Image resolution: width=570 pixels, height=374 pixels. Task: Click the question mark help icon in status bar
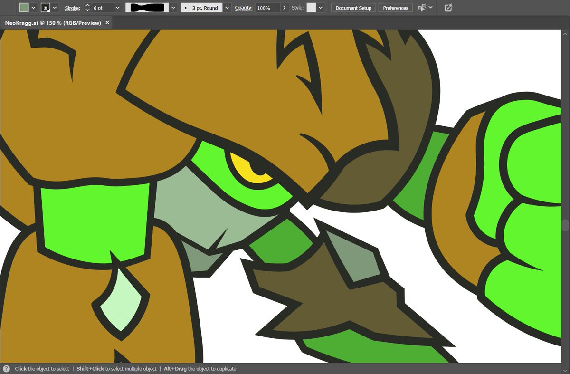(6, 369)
